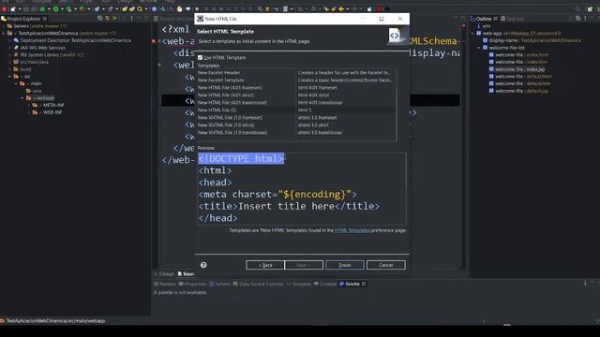
Task: Expand the Deployment Descriptor node
Action: point(10,40)
